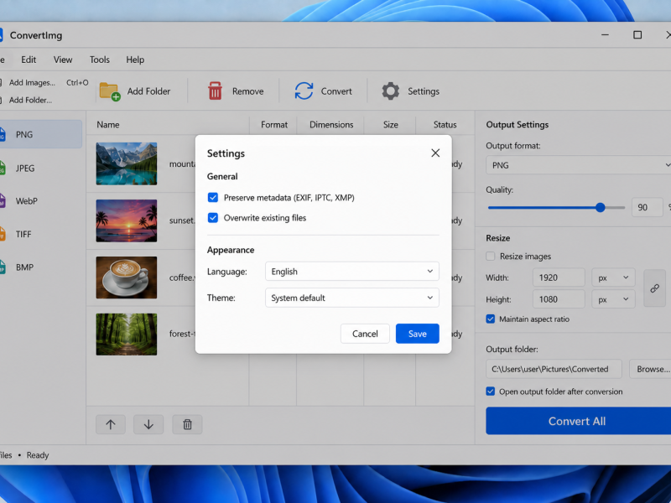Minimize the ConvertImg window

605,34
